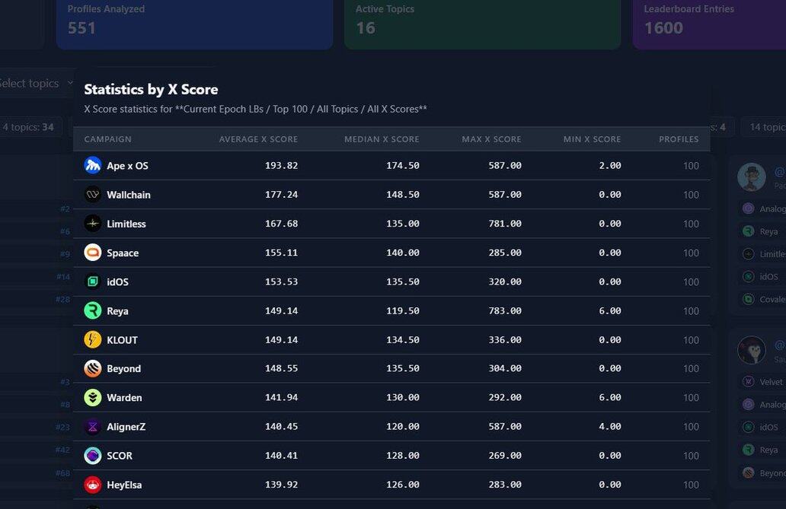The width and height of the screenshot is (786, 509).
Task: Open the Beyond campaign name link
Action: pos(123,369)
